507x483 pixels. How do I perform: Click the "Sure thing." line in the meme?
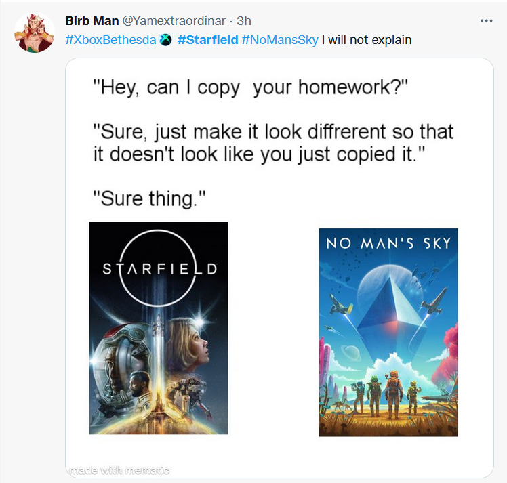(x=149, y=198)
